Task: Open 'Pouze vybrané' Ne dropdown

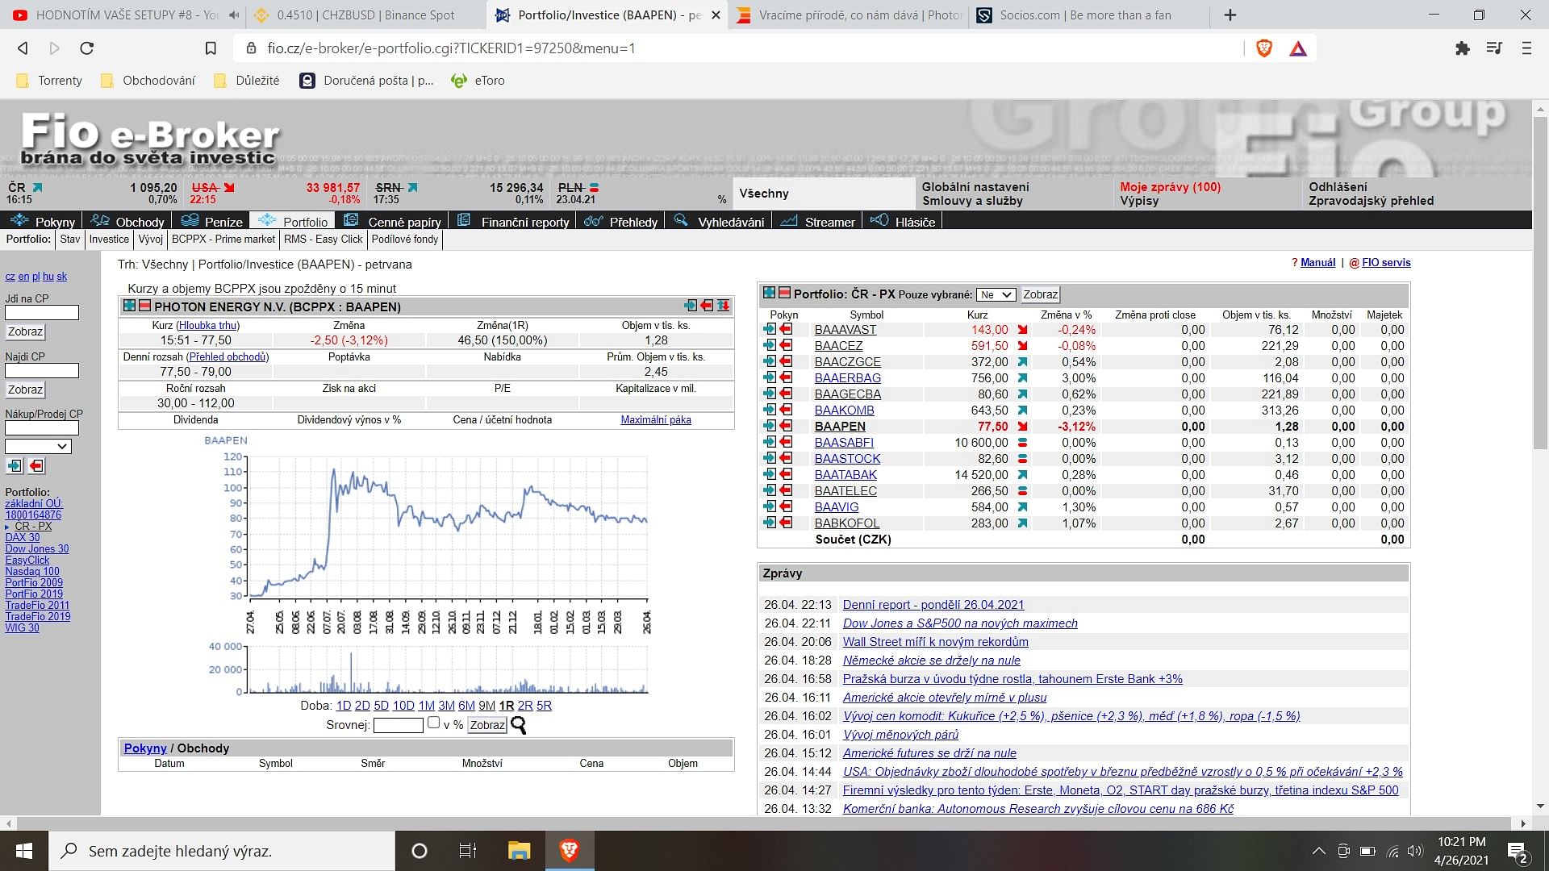Action: (x=996, y=295)
